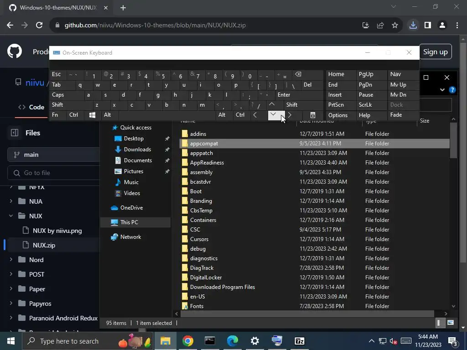Click Sign up button on GitHub
The image size is (467, 350).
435,52
